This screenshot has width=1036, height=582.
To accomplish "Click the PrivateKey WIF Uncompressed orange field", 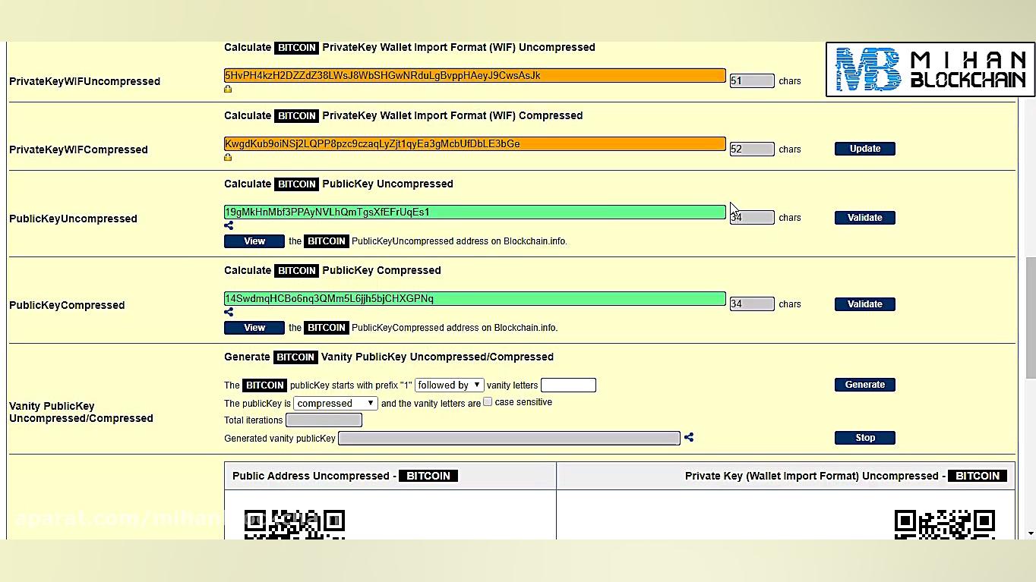I will tap(475, 75).
